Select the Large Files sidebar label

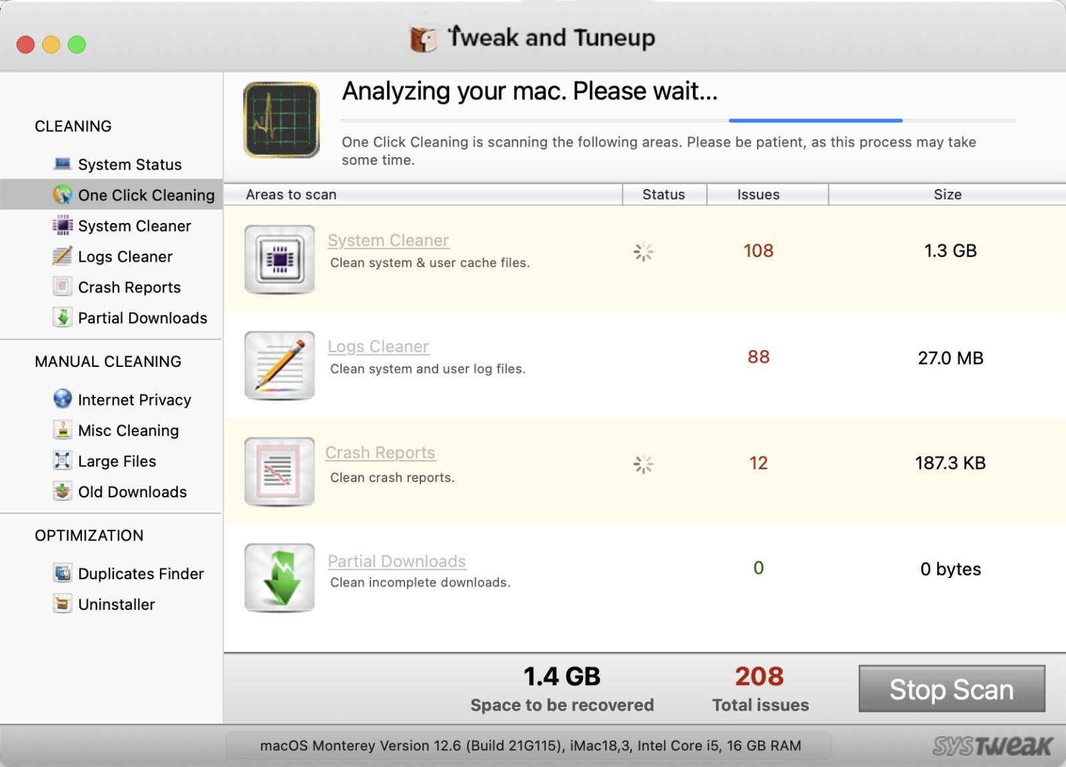pos(117,461)
